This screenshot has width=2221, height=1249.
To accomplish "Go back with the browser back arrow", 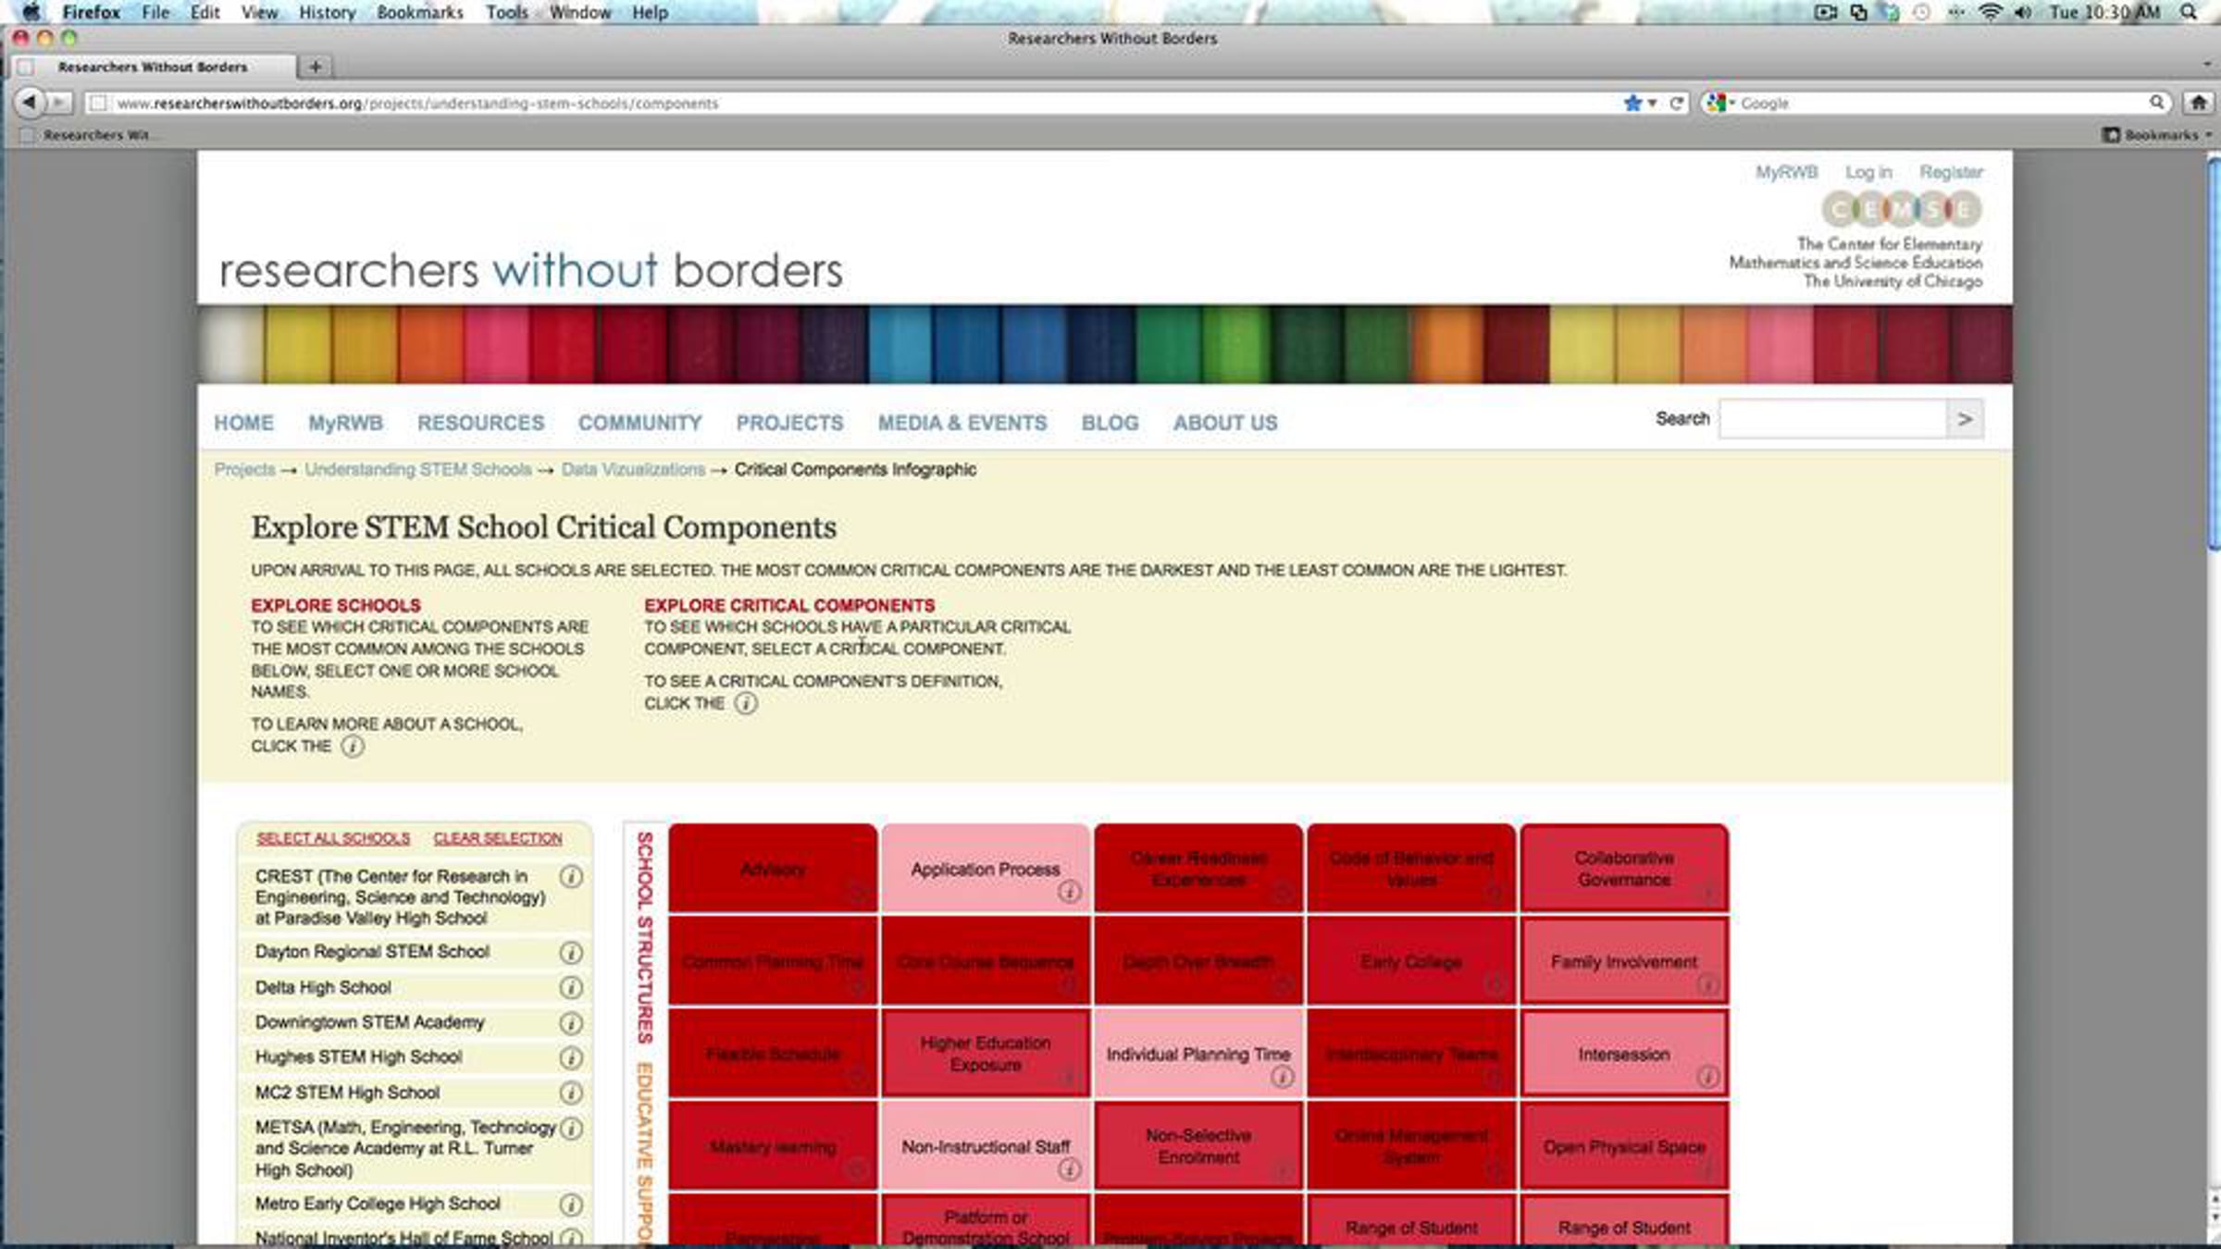I will (x=29, y=102).
